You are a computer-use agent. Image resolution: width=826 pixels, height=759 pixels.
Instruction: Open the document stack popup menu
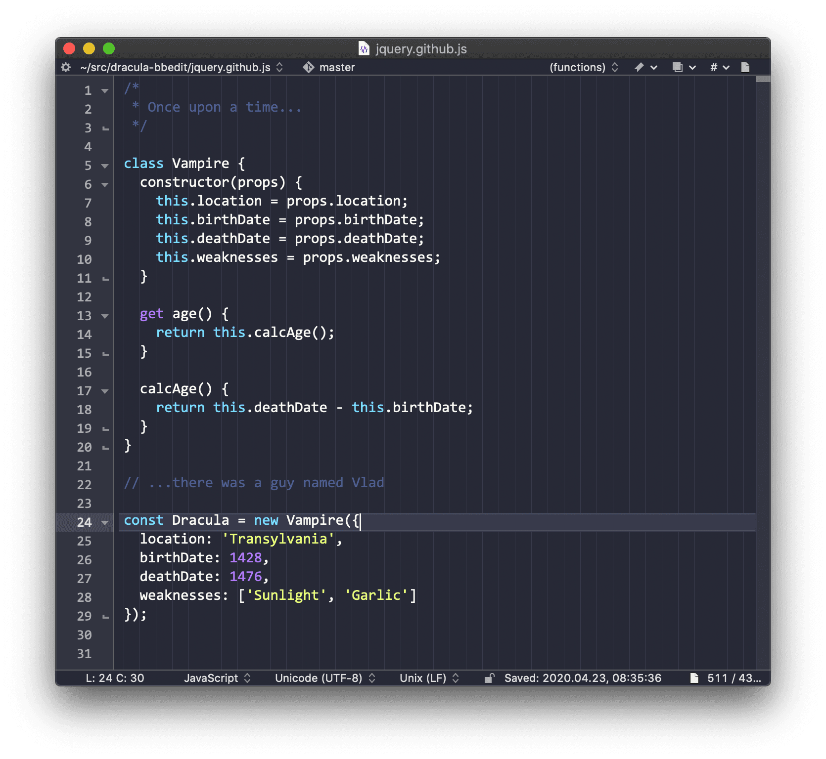click(x=684, y=67)
